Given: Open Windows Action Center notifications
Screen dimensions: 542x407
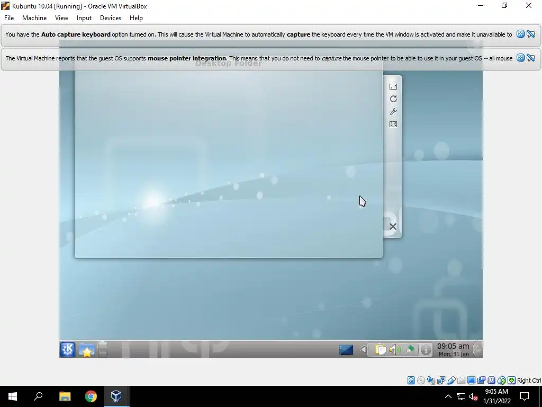Looking at the screenshot, I should click(525, 396).
